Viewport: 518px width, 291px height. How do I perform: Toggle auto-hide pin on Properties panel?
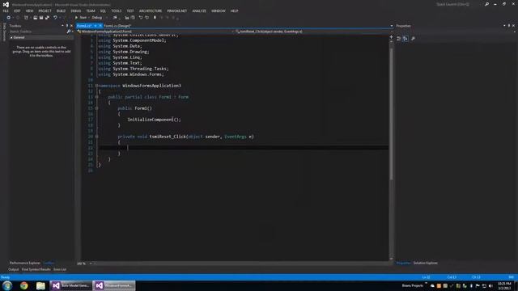tap(509, 26)
